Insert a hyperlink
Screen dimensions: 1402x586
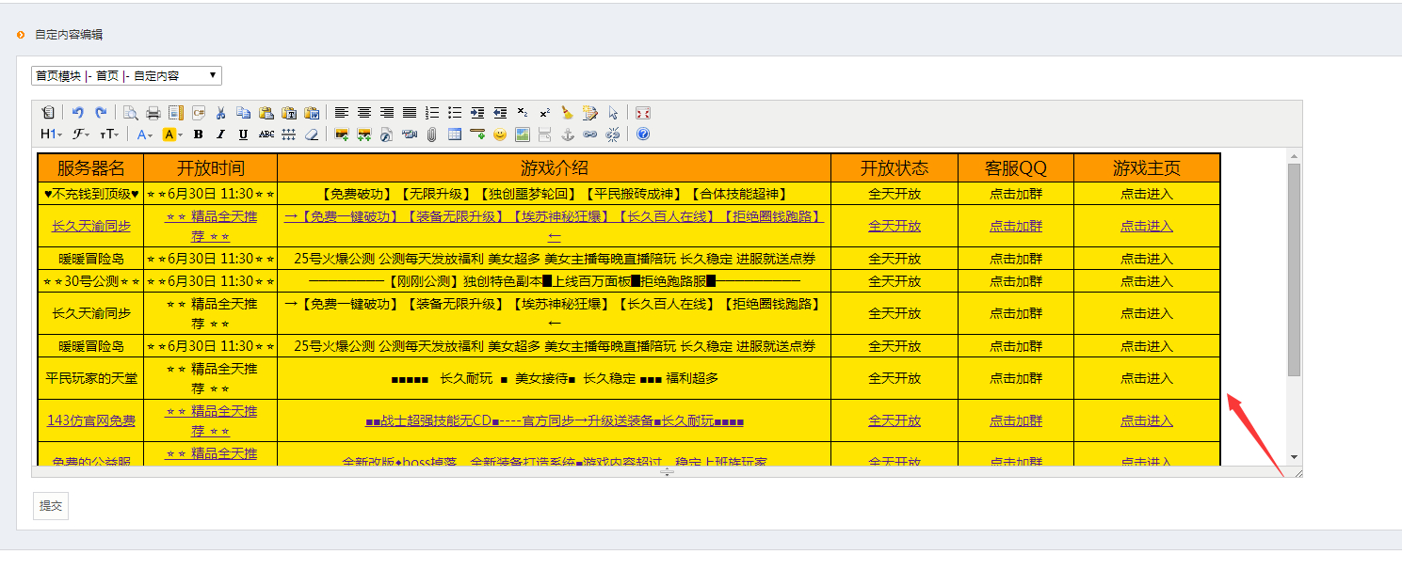point(590,135)
